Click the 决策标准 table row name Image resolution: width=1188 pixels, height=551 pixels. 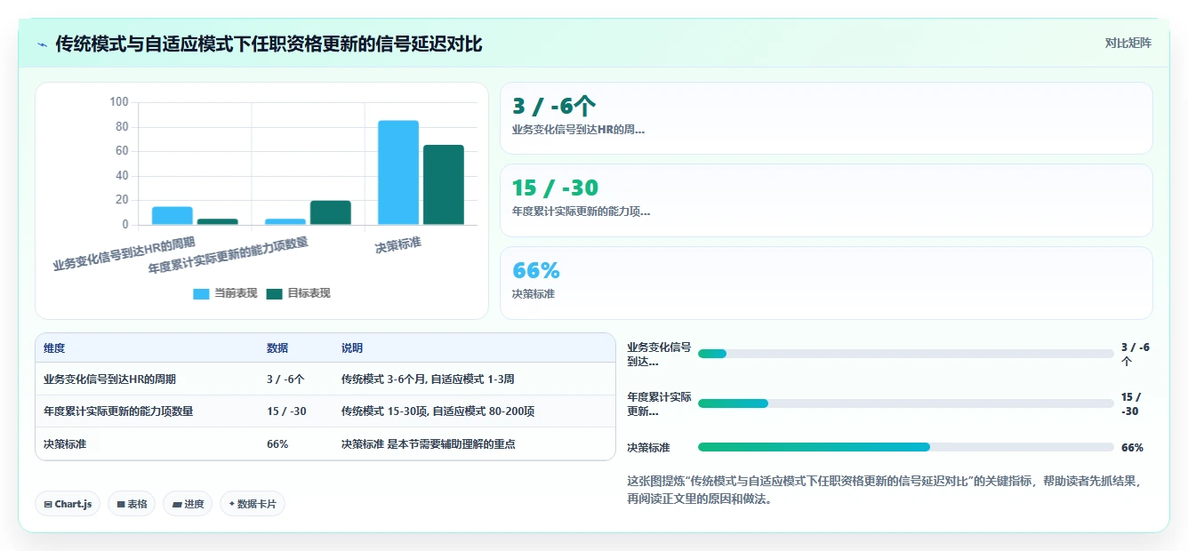coord(65,443)
